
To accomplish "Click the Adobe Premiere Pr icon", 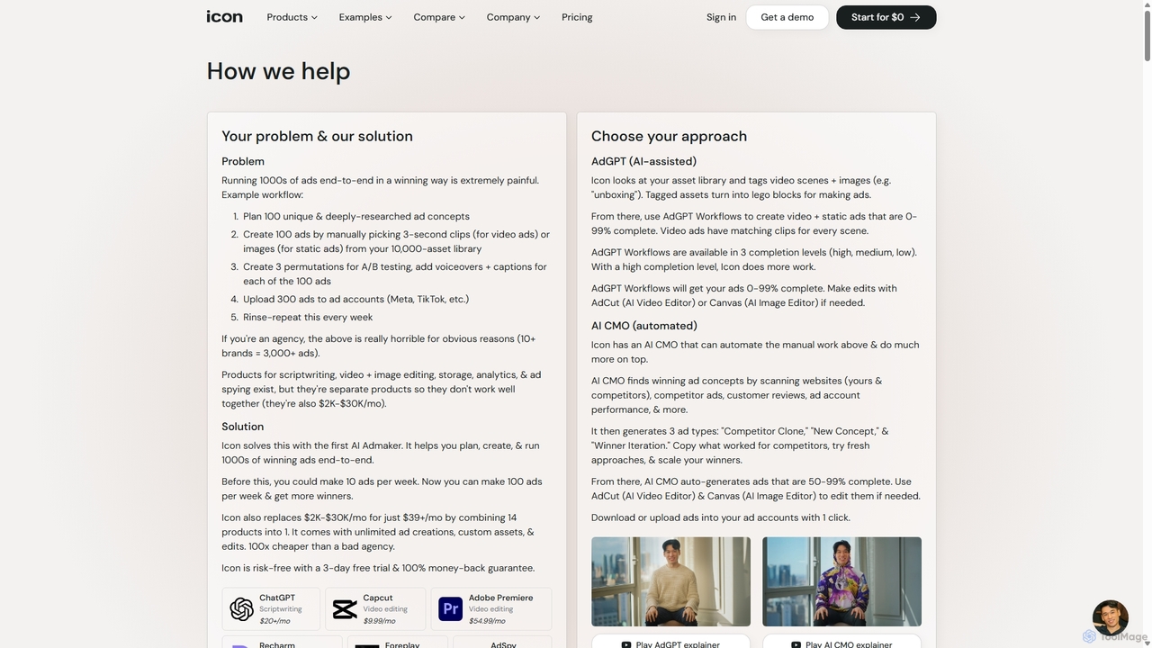I will tap(450, 609).
